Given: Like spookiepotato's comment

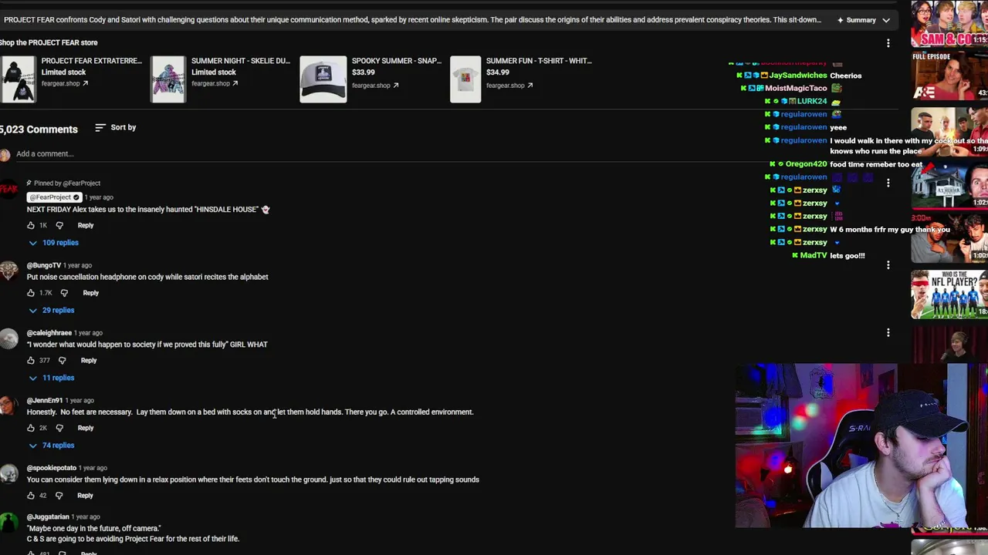Looking at the screenshot, I should (31, 496).
